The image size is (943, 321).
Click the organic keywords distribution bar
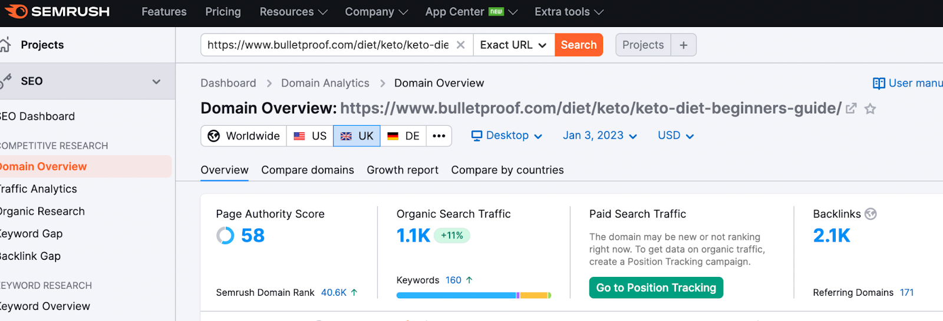tap(473, 295)
